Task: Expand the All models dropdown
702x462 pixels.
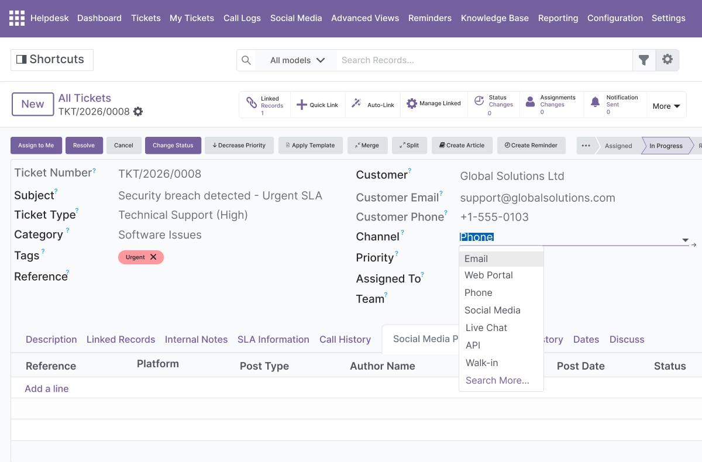Action: (297, 60)
